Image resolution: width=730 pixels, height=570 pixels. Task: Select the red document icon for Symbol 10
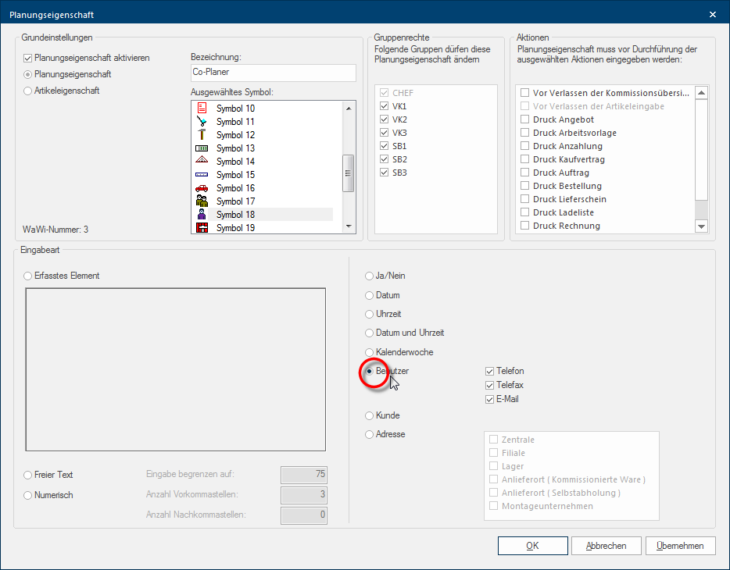pos(202,109)
